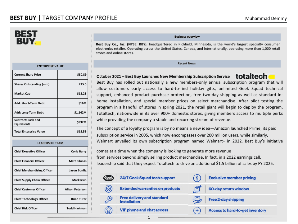Click the shield icon for extended warranties
The height and width of the screenshot is (224, 298).
(x=109, y=189)
